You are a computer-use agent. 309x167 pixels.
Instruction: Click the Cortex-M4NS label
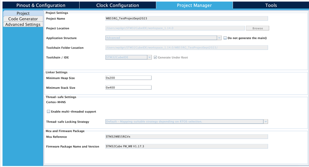tap(56, 102)
